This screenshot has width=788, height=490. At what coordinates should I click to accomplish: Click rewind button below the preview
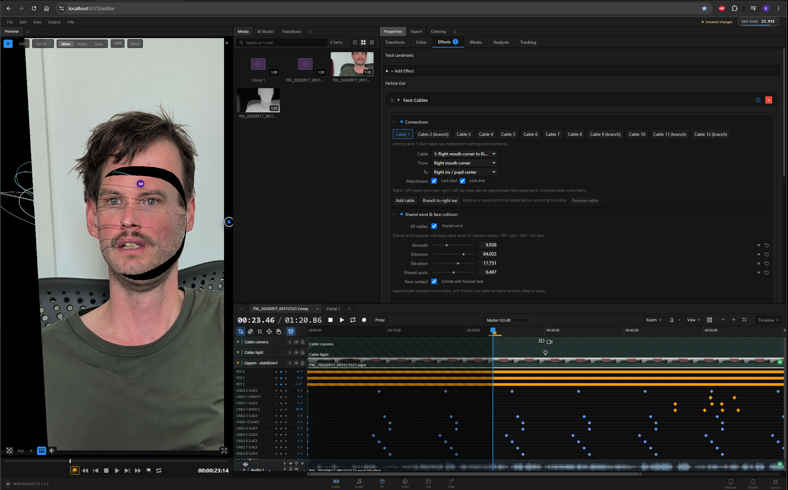click(x=85, y=470)
